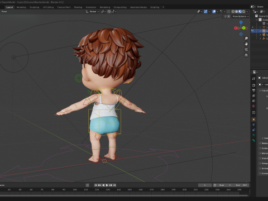Image resolution: width=268 pixels, height=201 pixels.
Task: Open object type visibility dropdown in viewport header
Action: [x=200, y=12]
